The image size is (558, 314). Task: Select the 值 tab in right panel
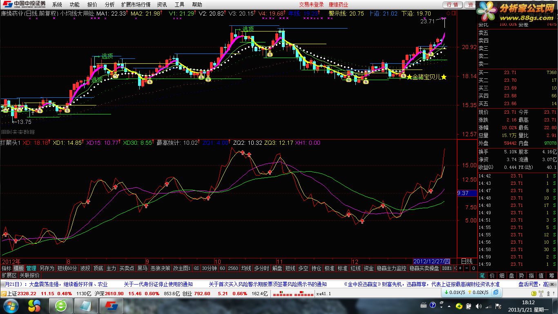tap(541, 276)
